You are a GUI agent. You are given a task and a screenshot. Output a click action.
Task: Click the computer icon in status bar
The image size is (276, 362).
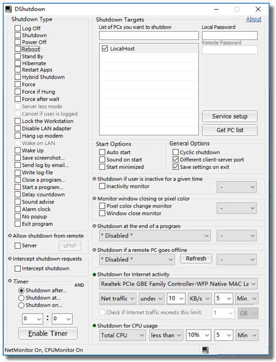click(x=205, y=350)
